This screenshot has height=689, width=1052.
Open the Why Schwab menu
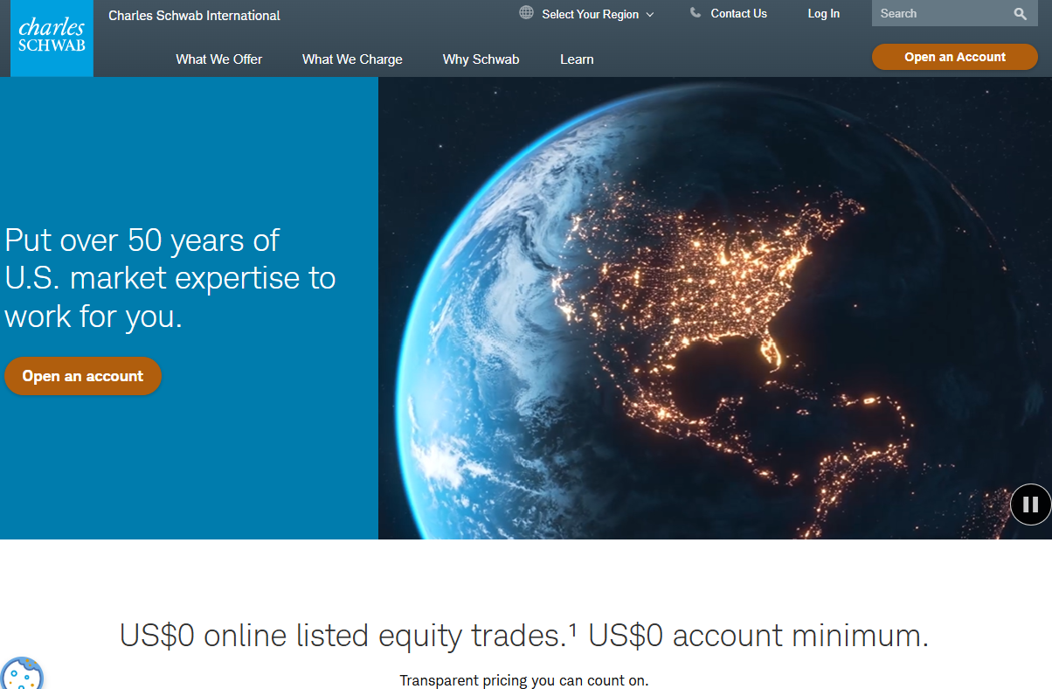tap(481, 59)
